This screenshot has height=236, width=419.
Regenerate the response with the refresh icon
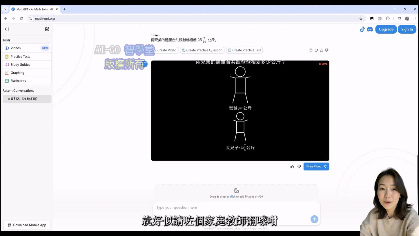click(316, 50)
